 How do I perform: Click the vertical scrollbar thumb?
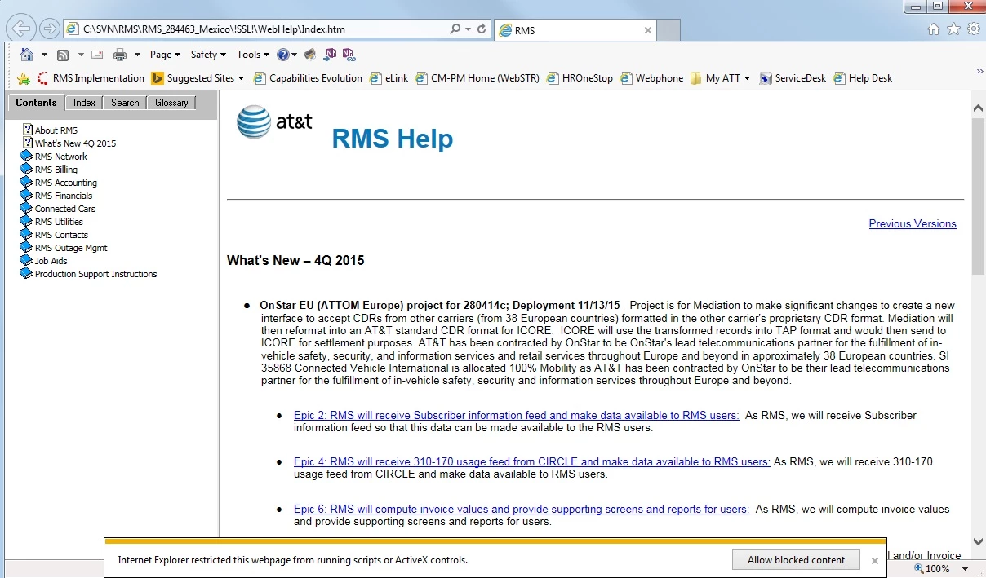click(978, 196)
